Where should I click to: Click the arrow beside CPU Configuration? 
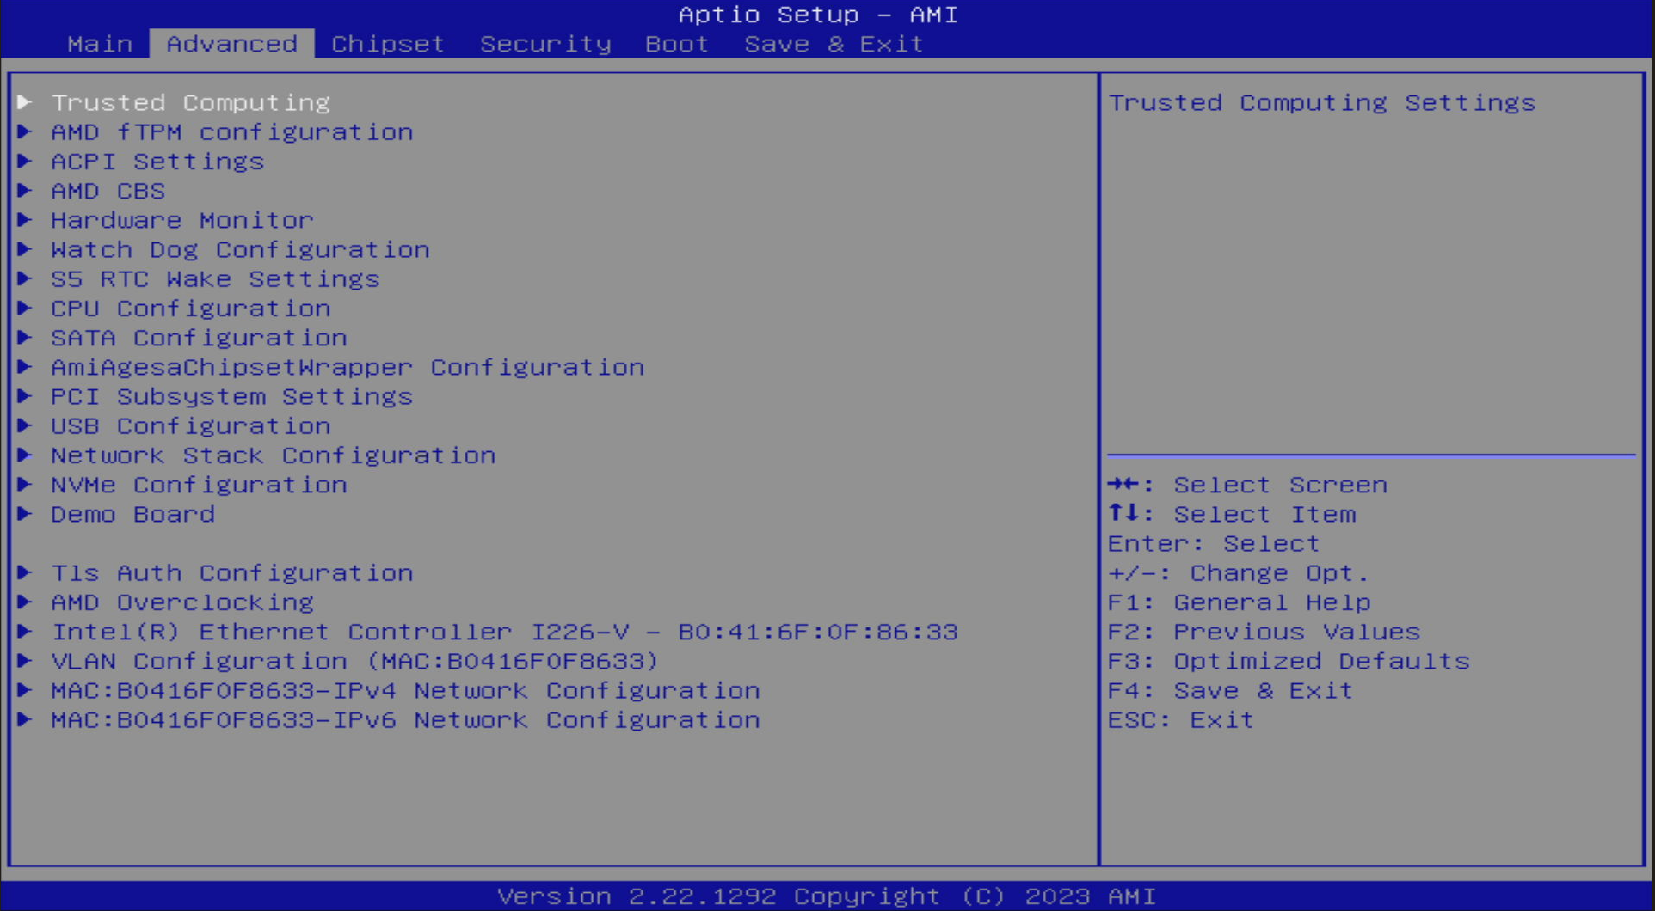(x=25, y=308)
